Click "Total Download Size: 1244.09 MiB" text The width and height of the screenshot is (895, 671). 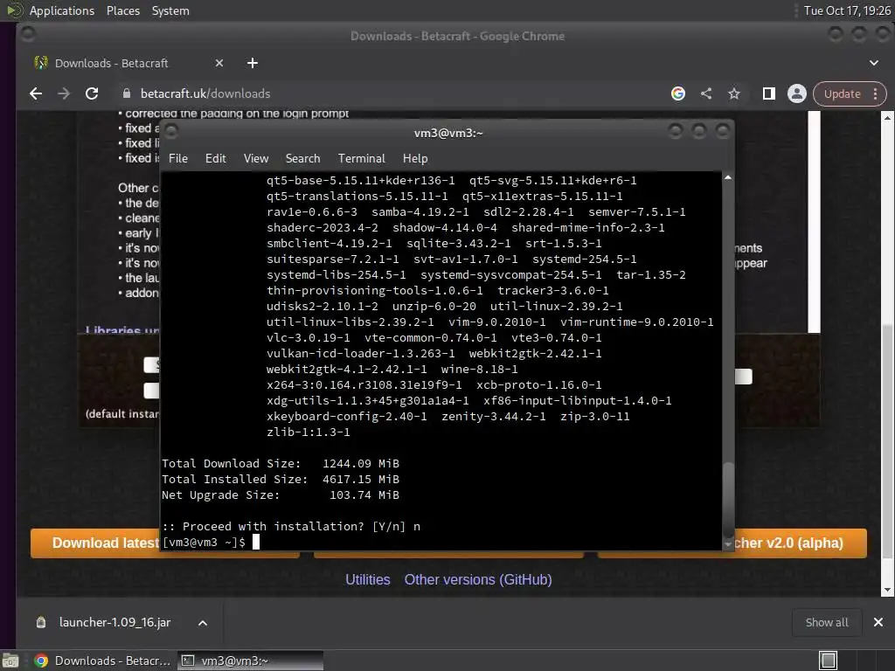281,463
